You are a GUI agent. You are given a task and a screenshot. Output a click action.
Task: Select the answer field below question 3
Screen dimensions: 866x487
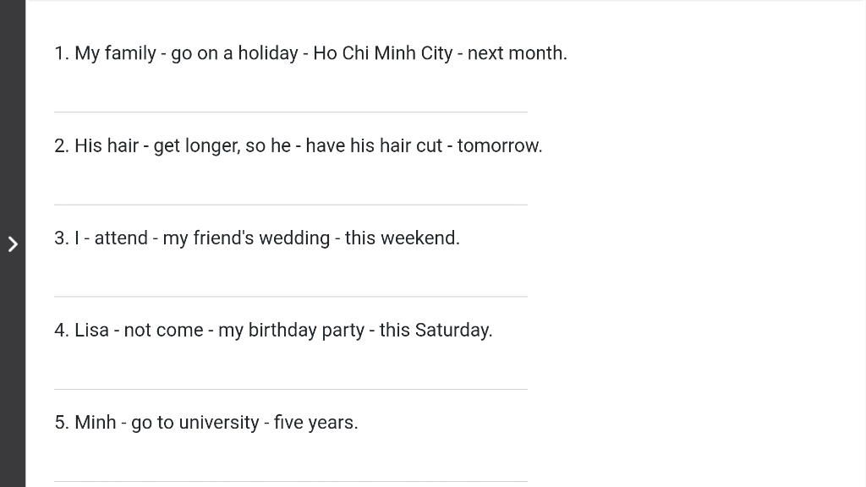pyautogui.click(x=291, y=284)
